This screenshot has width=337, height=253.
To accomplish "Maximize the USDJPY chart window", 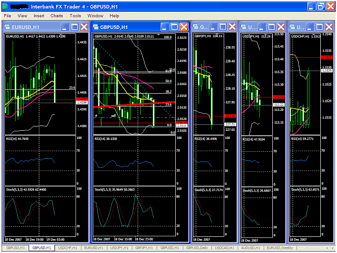I will (x=271, y=27).
